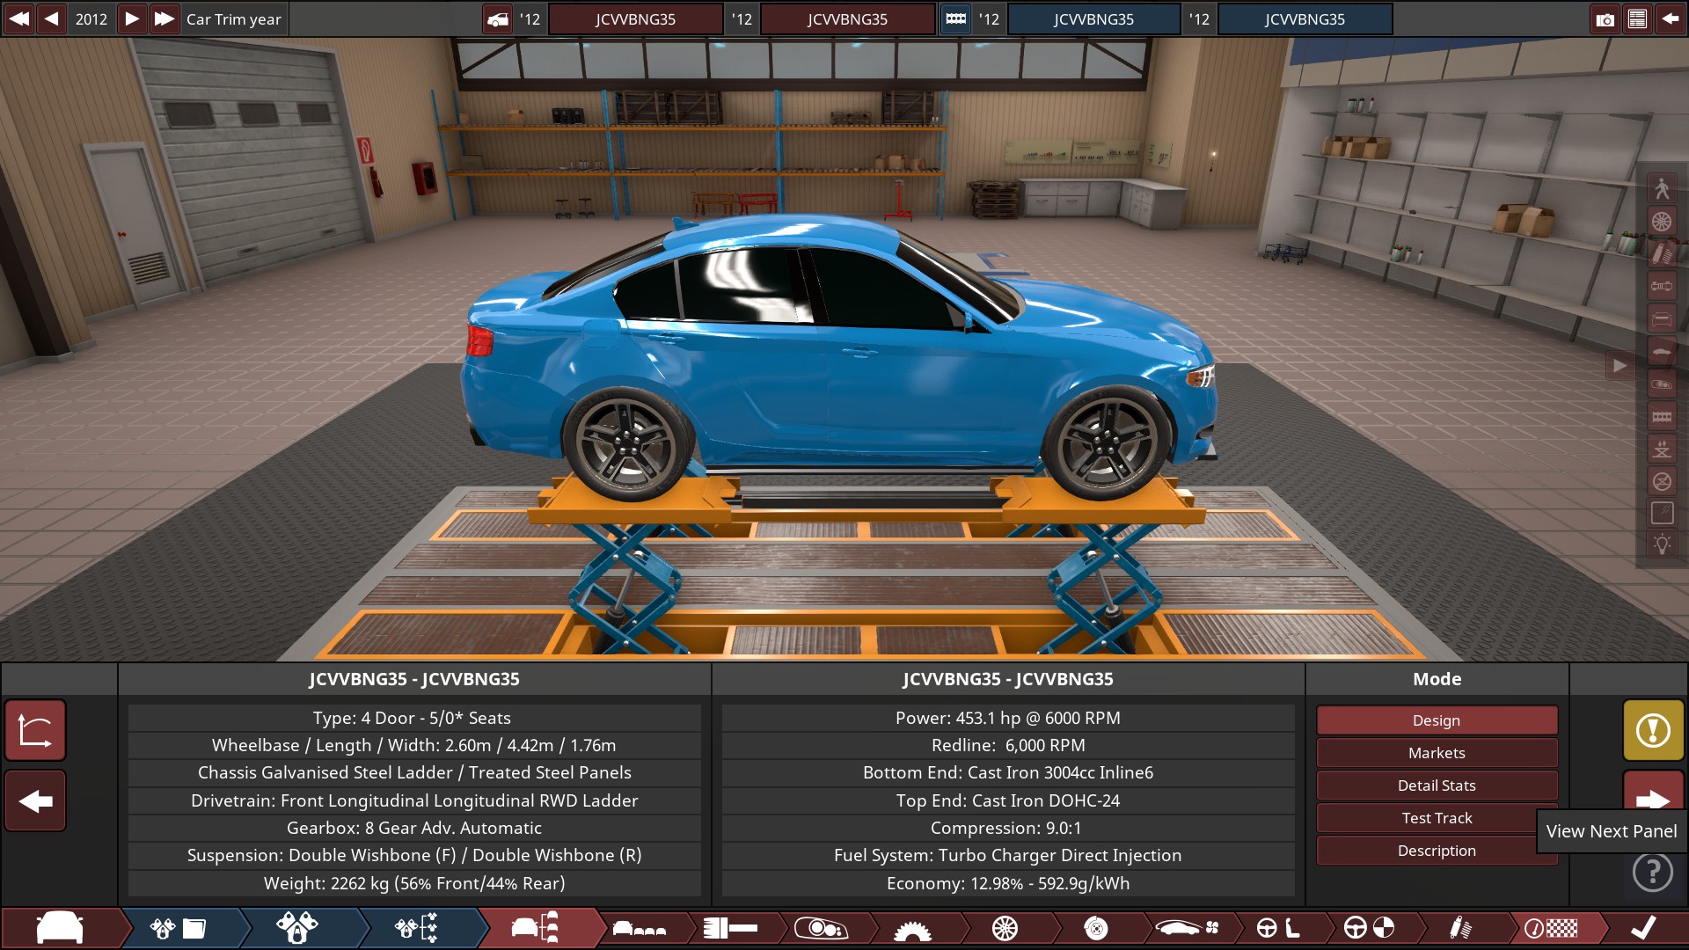Toggle the pedestrian figure view
Screen dimensions: 1689x950
pos(1662,188)
